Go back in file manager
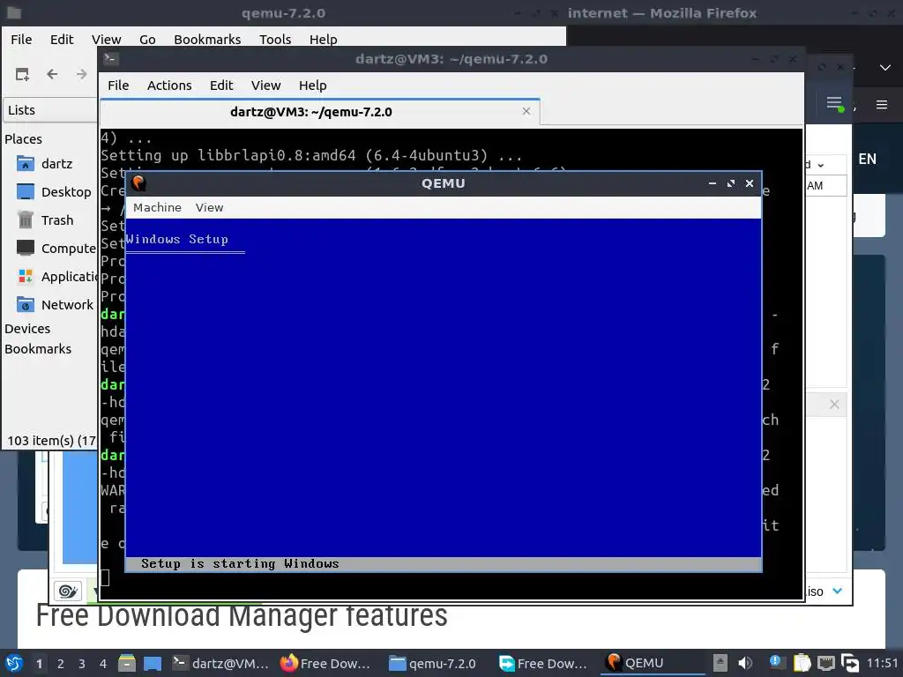Image resolution: width=903 pixels, height=677 pixels. [52, 74]
